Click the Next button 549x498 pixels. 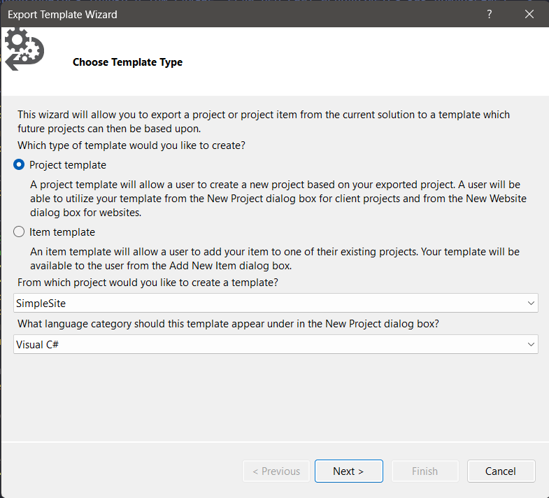click(348, 471)
